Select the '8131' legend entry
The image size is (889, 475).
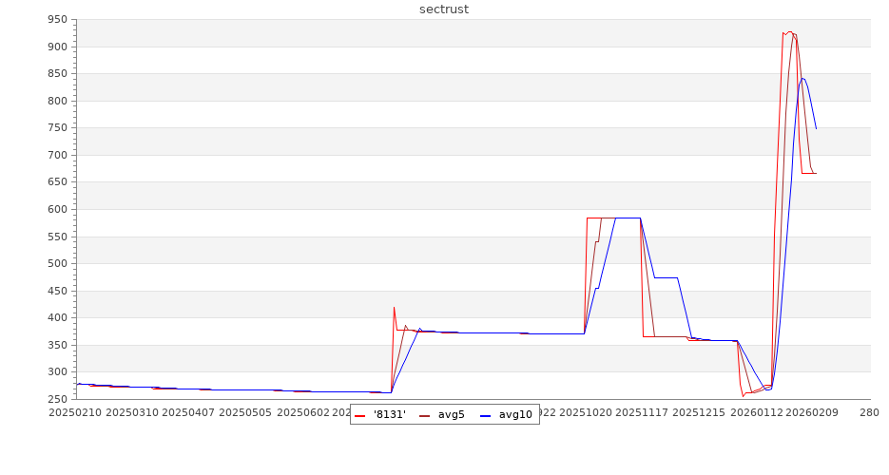pos(389,414)
